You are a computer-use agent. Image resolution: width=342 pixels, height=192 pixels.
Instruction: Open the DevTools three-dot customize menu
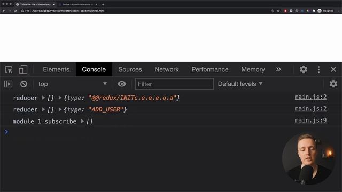(318, 70)
